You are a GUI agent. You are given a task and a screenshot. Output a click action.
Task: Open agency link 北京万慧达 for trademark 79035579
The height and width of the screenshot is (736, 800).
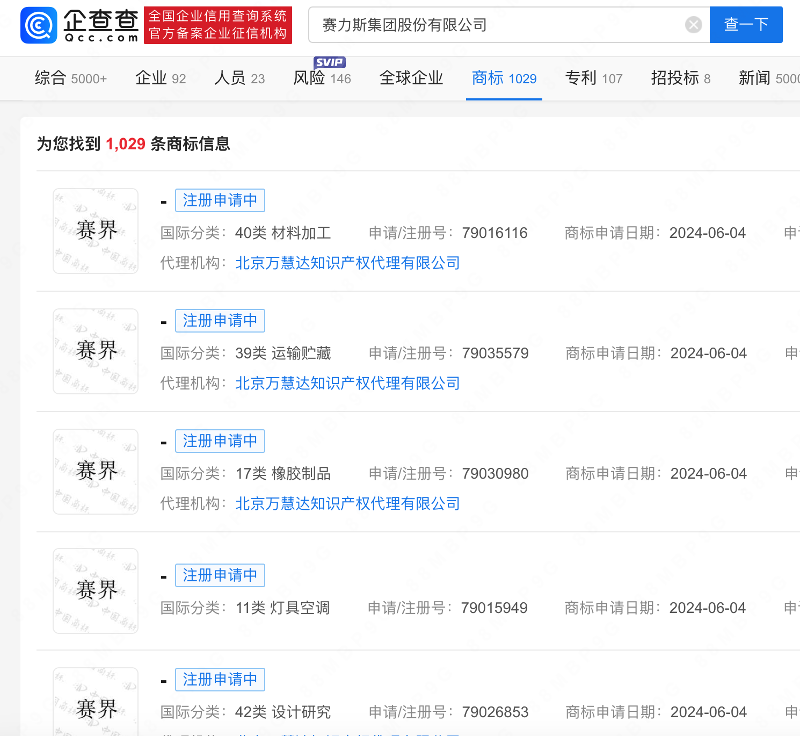click(347, 384)
